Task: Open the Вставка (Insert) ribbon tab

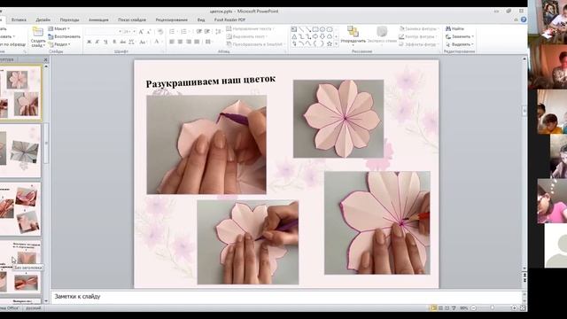Action: 19,19
